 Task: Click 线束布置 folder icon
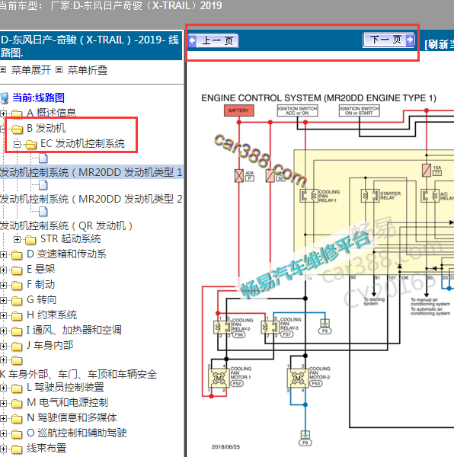(x=17, y=449)
